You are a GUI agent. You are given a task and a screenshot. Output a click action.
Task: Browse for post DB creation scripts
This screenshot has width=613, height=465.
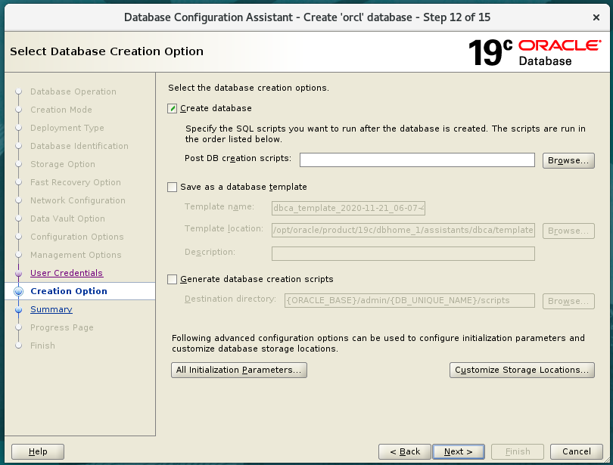(568, 160)
